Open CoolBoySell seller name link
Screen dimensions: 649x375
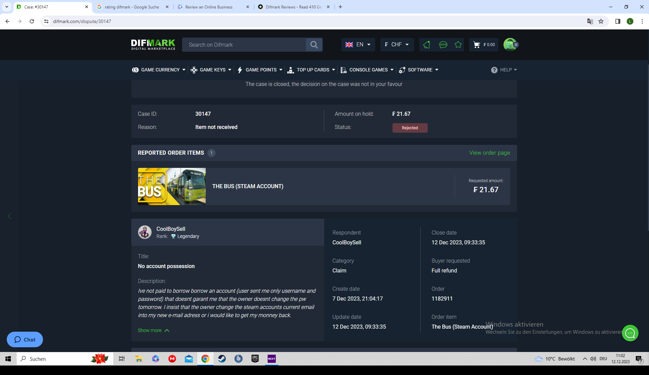coord(171,229)
